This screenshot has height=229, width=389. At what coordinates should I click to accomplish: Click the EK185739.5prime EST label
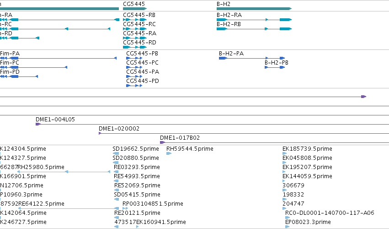click(x=307, y=149)
